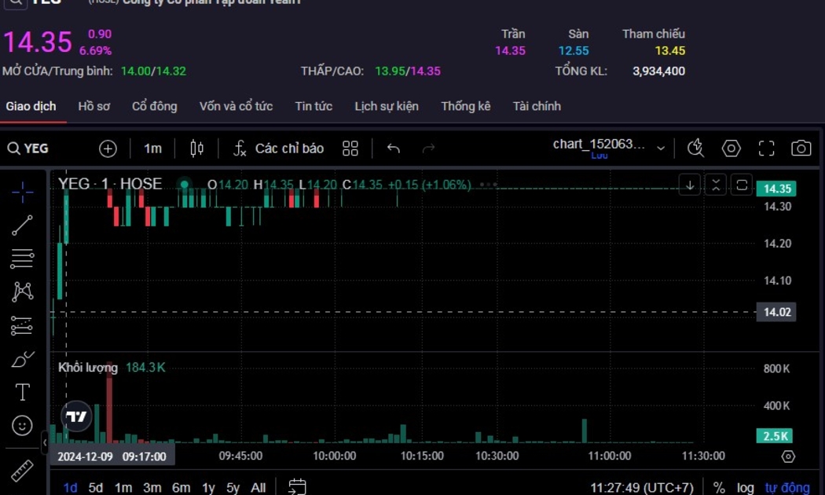Select the 5d time range
Screen dimensions: 825x495
(96, 488)
